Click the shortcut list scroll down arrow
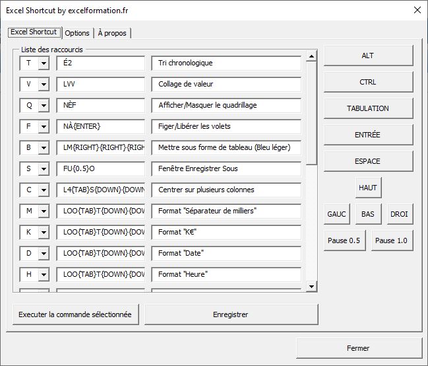The image size is (428, 366). [x=311, y=287]
